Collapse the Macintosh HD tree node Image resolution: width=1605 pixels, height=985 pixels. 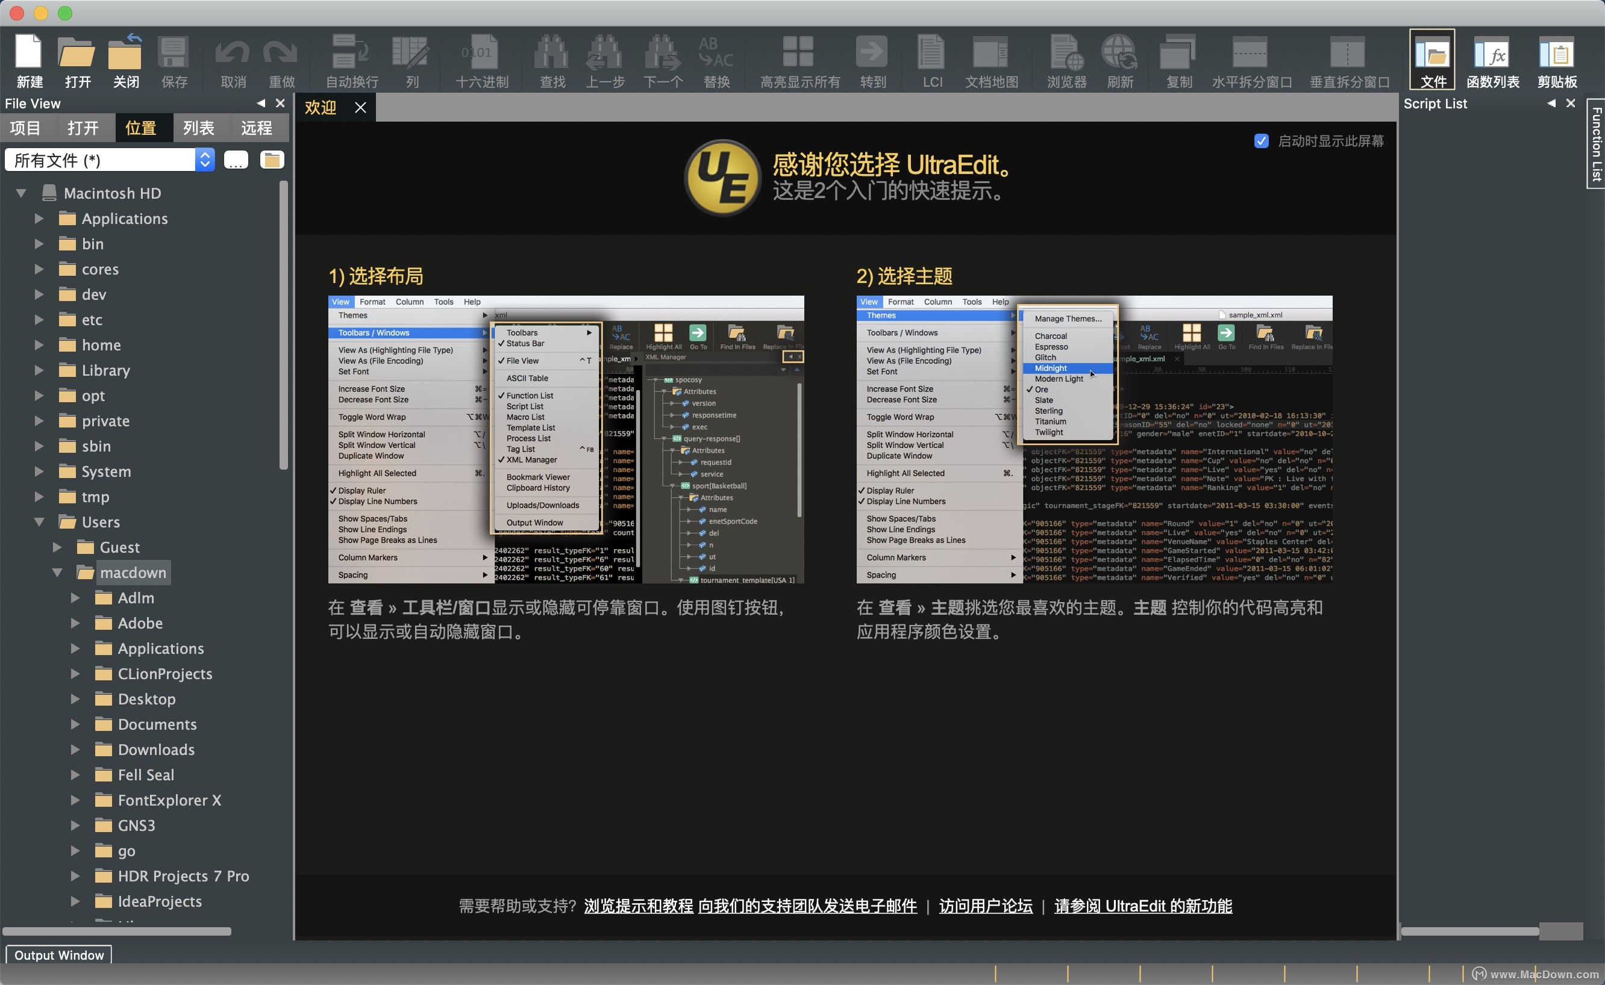coord(22,193)
